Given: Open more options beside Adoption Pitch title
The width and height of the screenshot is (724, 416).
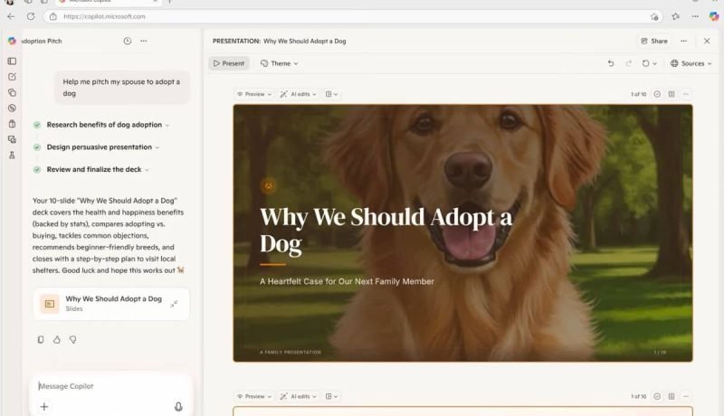Looking at the screenshot, I should click(x=144, y=41).
